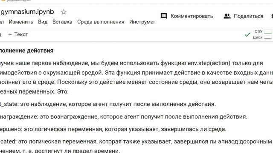The image size is (273, 153).
Task: Open the Диск usage indicator
Action: 262,37
